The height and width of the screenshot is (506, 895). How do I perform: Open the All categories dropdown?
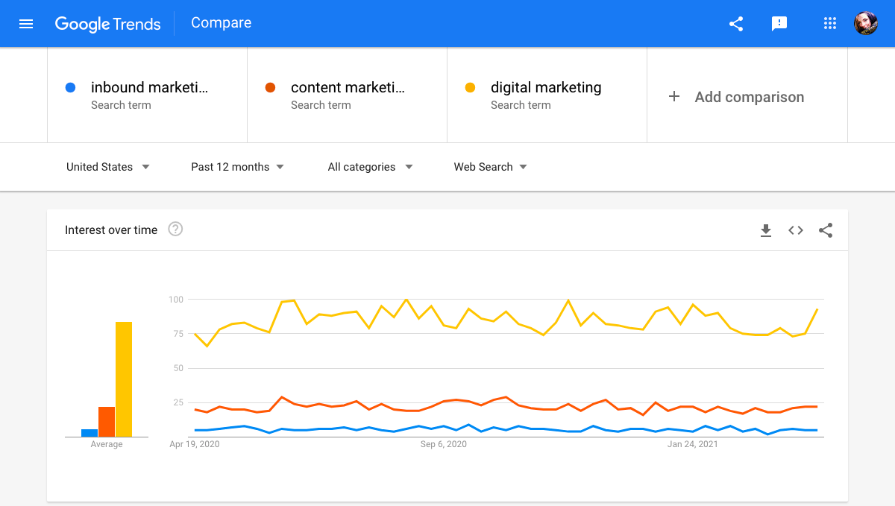pyautogui.click(x=369, y=167)
